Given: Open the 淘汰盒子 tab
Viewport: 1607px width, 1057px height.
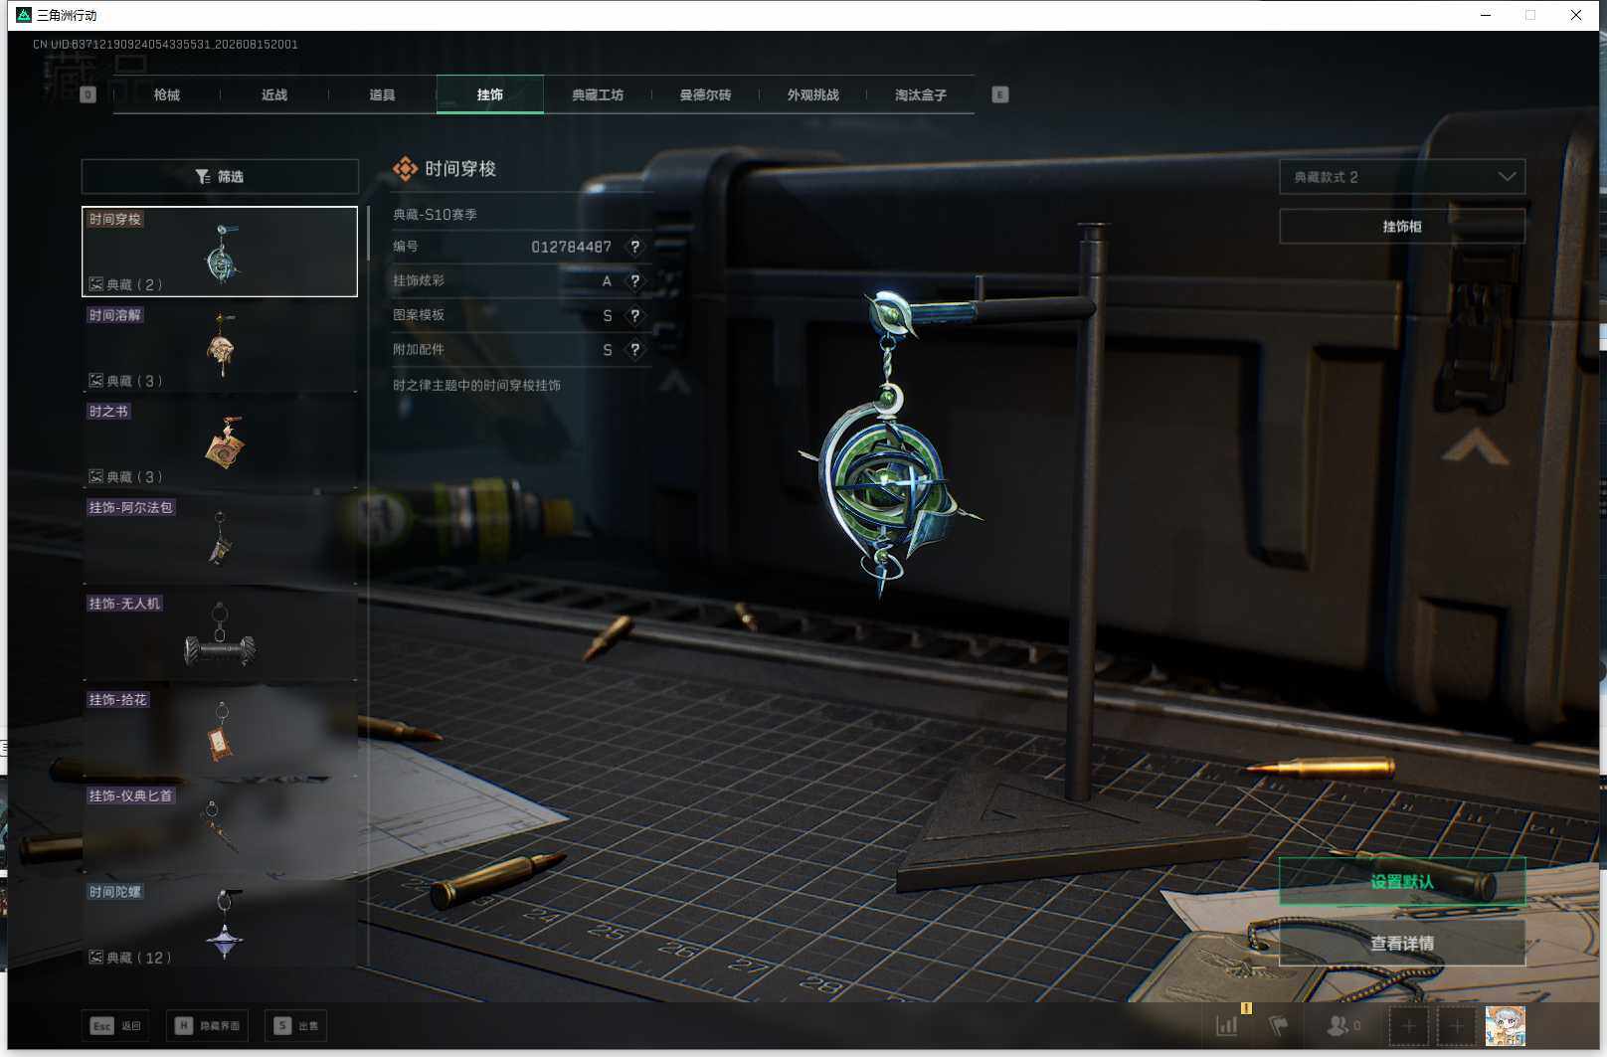Looking at the screenshot, I should click(x=920, y=94).
